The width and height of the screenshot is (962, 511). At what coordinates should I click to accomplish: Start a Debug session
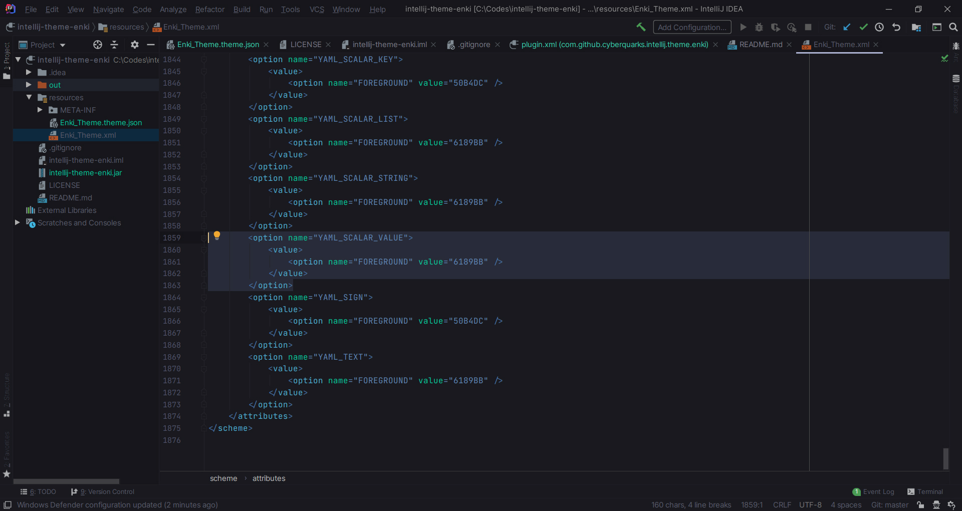pos(759,27)
